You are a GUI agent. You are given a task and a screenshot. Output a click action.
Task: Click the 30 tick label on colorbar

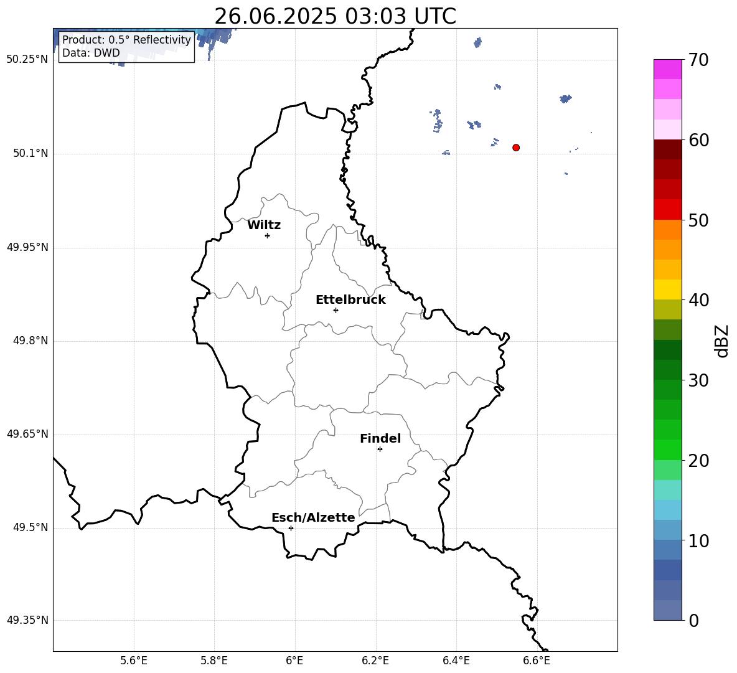point(698,380)
